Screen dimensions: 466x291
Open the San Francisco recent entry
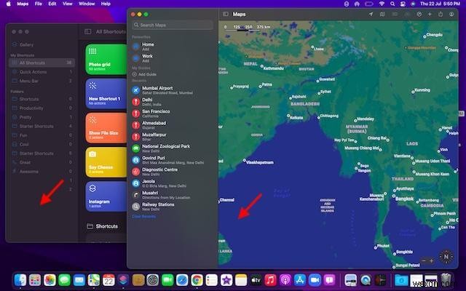pos(173,113)
